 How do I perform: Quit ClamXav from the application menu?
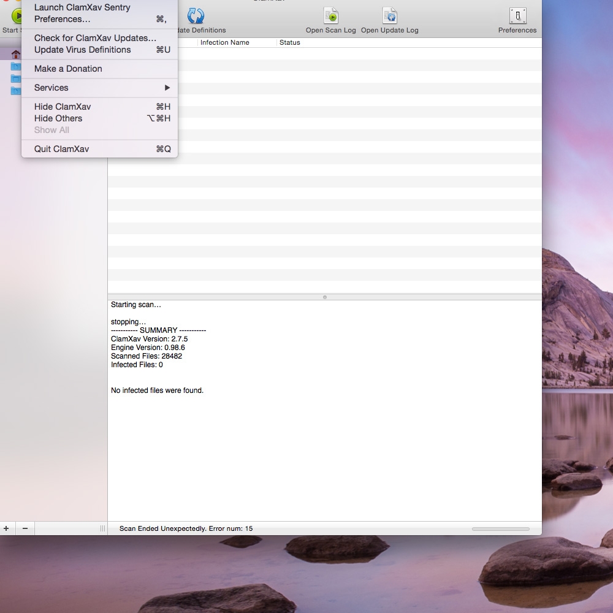point(99,149)
